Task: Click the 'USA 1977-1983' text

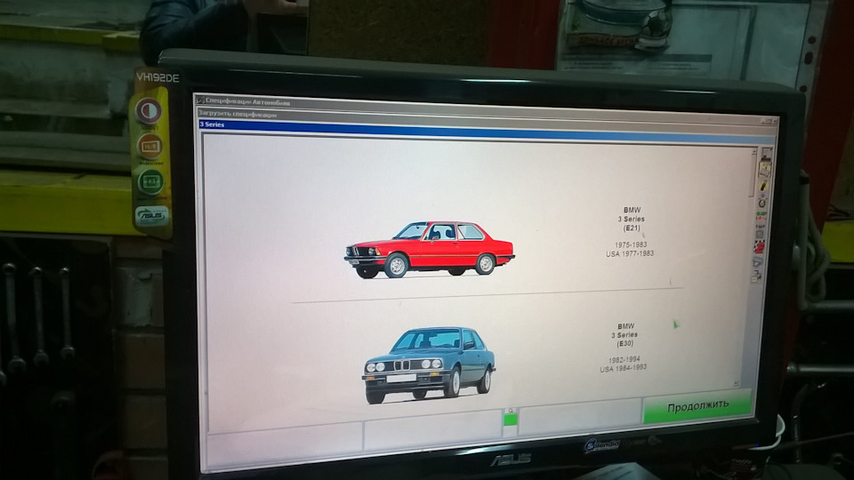Action: point(630,253)
